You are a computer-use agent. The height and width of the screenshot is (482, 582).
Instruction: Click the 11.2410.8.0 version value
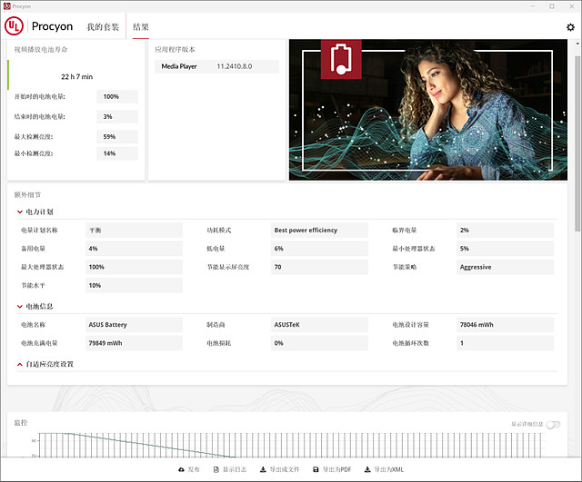[235, 66]
